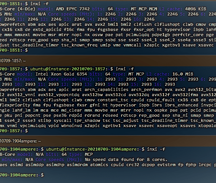Click the 'tpr_shadow' flag

point(87,120)
